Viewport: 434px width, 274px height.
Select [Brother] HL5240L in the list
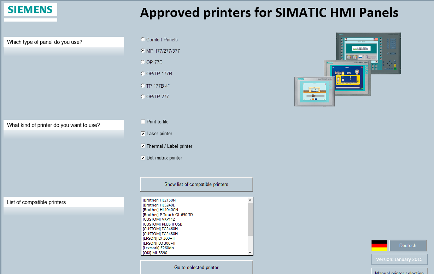pos(195,205)
